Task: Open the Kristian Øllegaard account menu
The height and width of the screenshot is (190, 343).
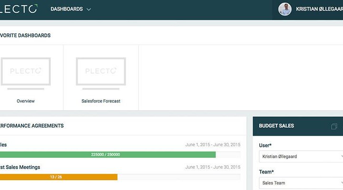Action: 319,9
